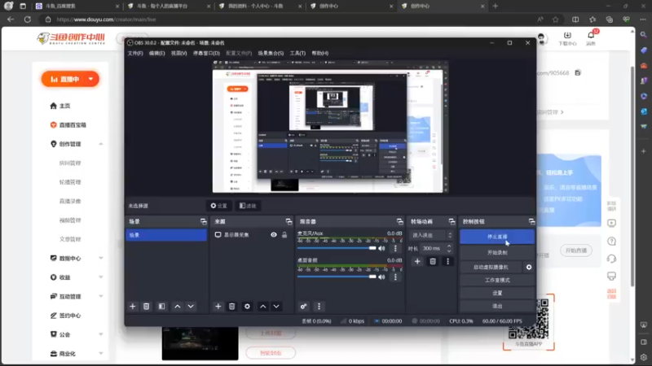Expand 商业化 sidebar section
This screenshot has width=652, height=366.
[101, 354]
